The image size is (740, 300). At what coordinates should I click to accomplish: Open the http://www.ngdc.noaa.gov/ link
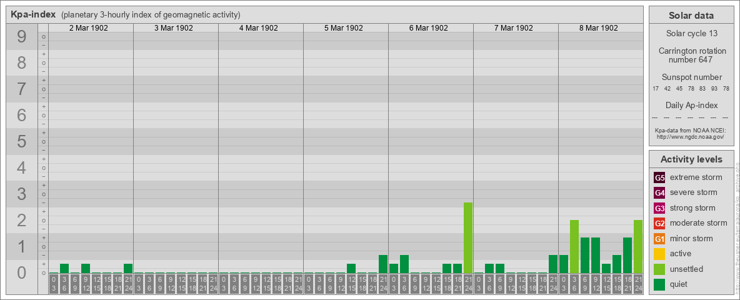pos(689,136)
